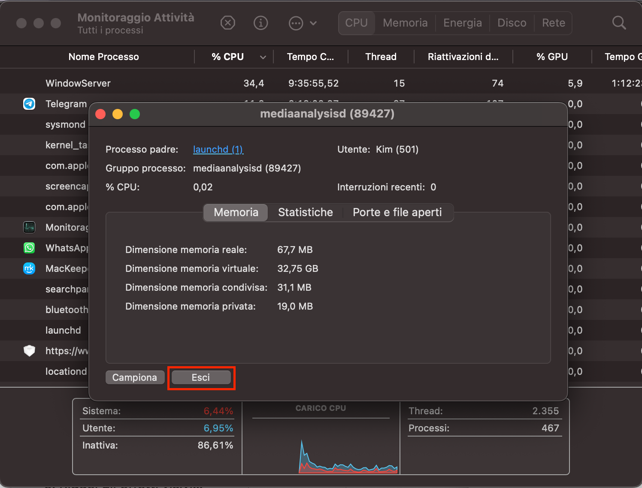
Task: Open the ellipsis more-options menu
Action: pyautogui.click(x=296, y=23)
